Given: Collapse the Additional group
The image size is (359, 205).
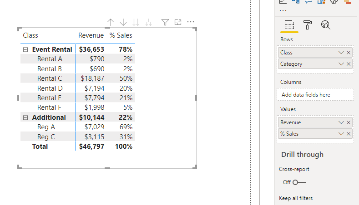Looking at the screenshot, I should click(x=25, y=117).
